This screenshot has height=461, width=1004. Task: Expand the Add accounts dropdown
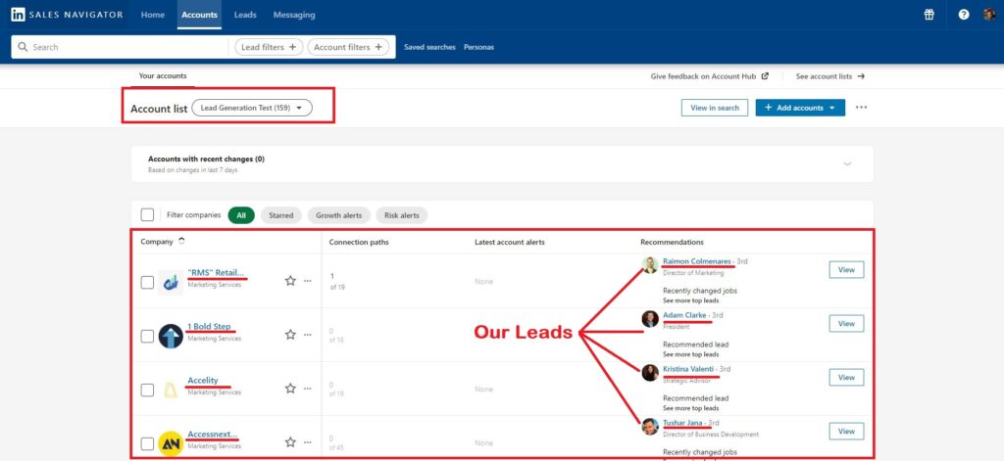(x=800, y=108)
